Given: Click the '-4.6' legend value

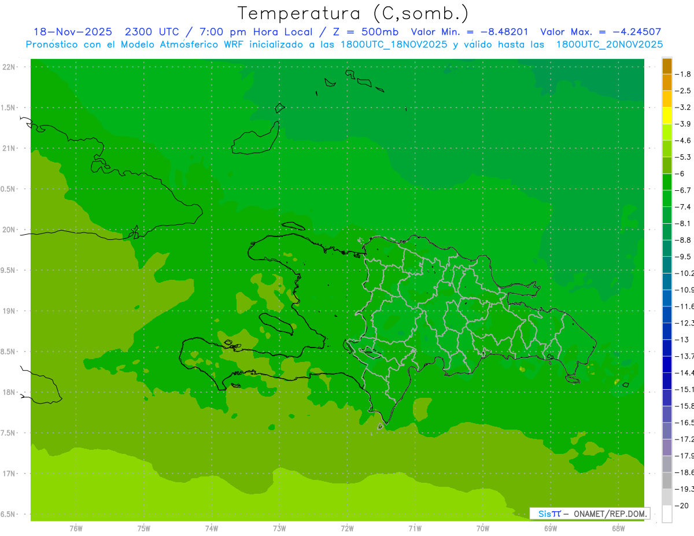Looking at the screenshot, I should 683,141.
